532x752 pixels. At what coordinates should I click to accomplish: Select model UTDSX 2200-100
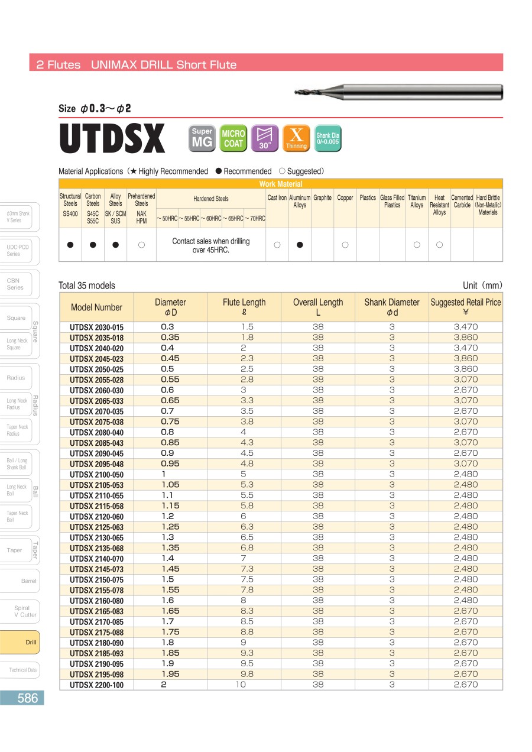(x=97, y=685)
